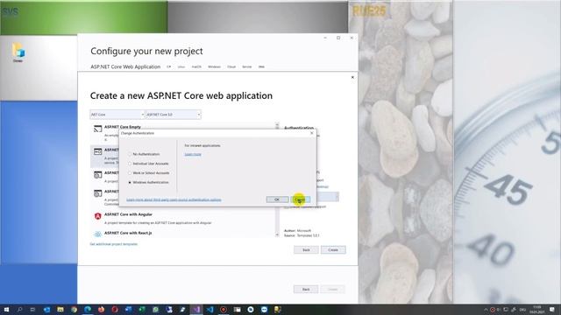
Task: Open Visual Studio Code from taskbar
Action: point(209,310)
